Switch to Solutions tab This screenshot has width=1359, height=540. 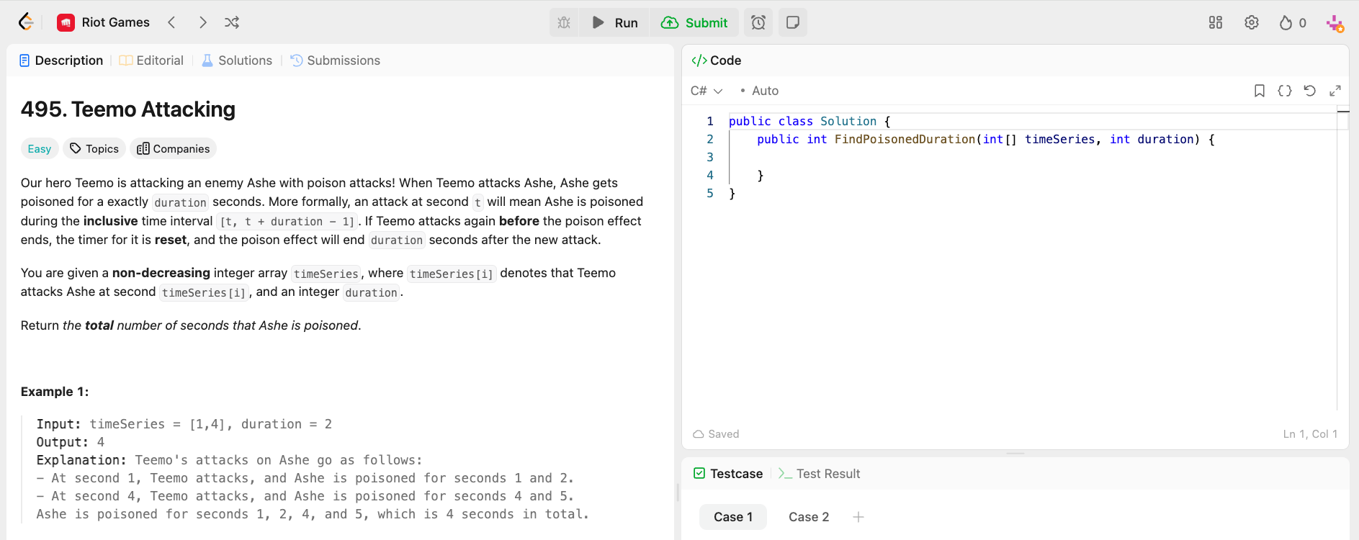pyautogui.click(x=237, y=60)
